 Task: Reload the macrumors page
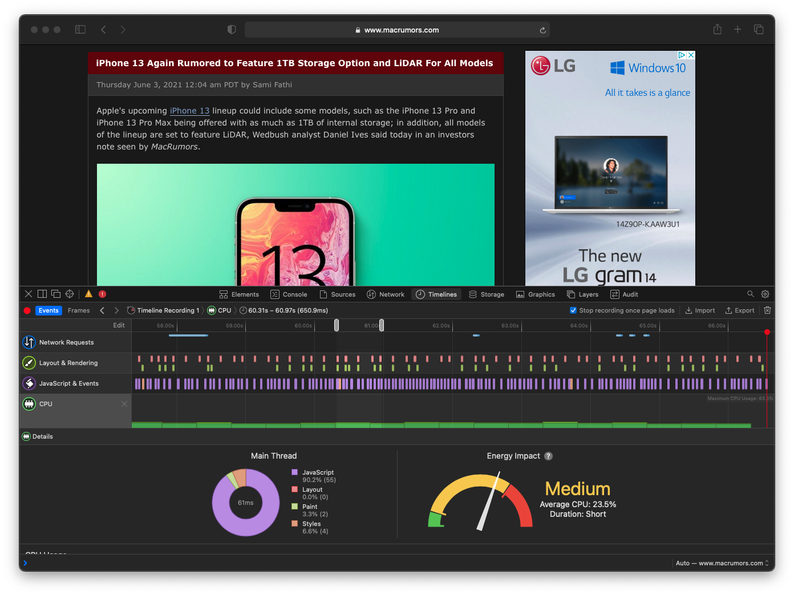[542, 30]
